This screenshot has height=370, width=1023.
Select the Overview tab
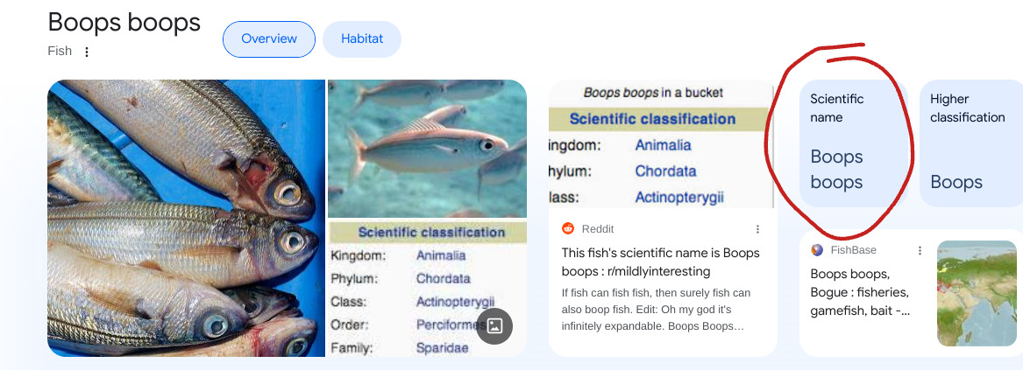coord(269,39)
